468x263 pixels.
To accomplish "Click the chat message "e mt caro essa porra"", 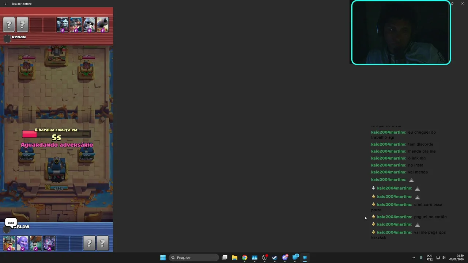I will coord(407,207).
